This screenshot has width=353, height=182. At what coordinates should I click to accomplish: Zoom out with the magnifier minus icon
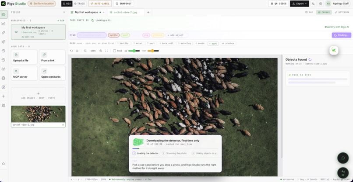click(x=85, y=51)
